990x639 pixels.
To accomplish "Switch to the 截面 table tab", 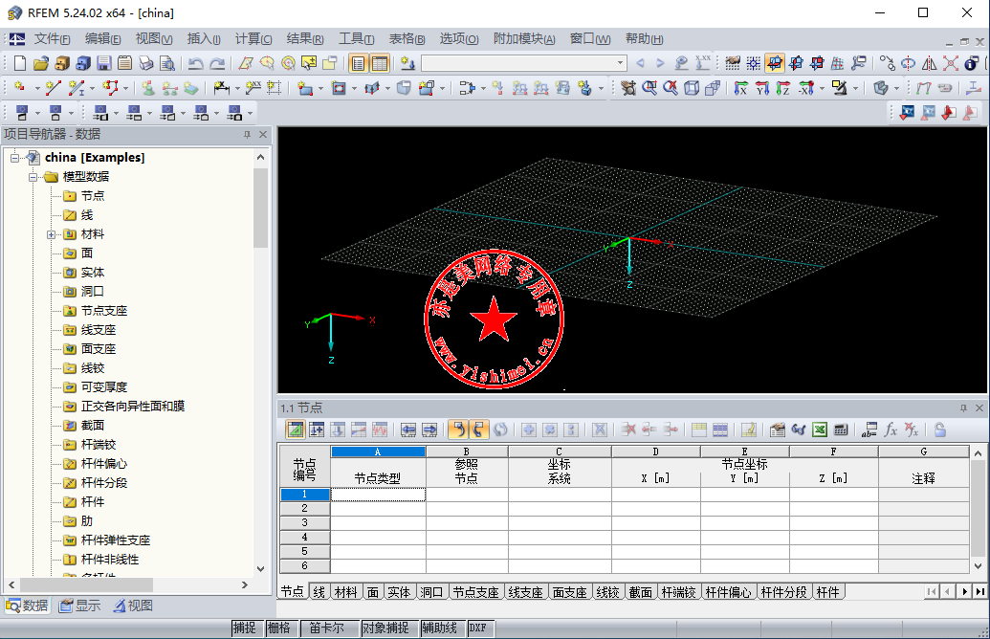I will click(x=640, y=592).
